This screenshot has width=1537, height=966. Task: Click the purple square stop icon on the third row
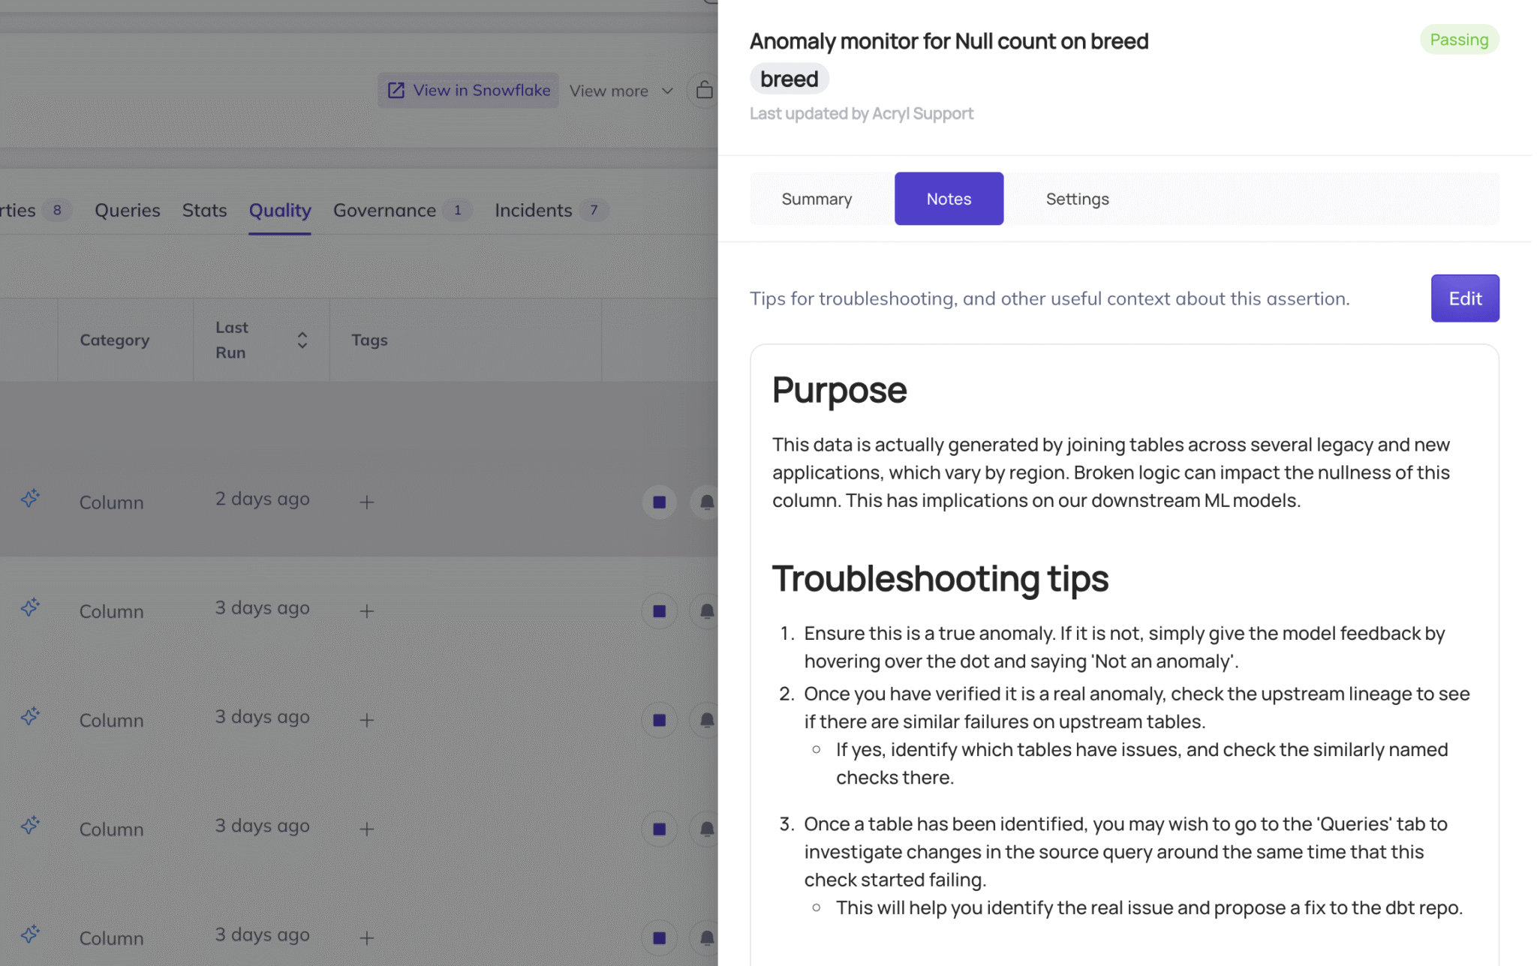[659, 720]
